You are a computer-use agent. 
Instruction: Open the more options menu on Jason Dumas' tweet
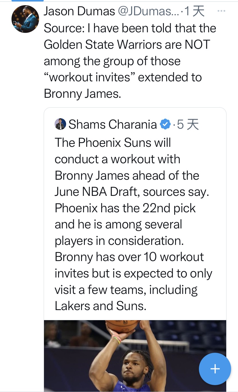pyautogui.click(x=221, y=11)
